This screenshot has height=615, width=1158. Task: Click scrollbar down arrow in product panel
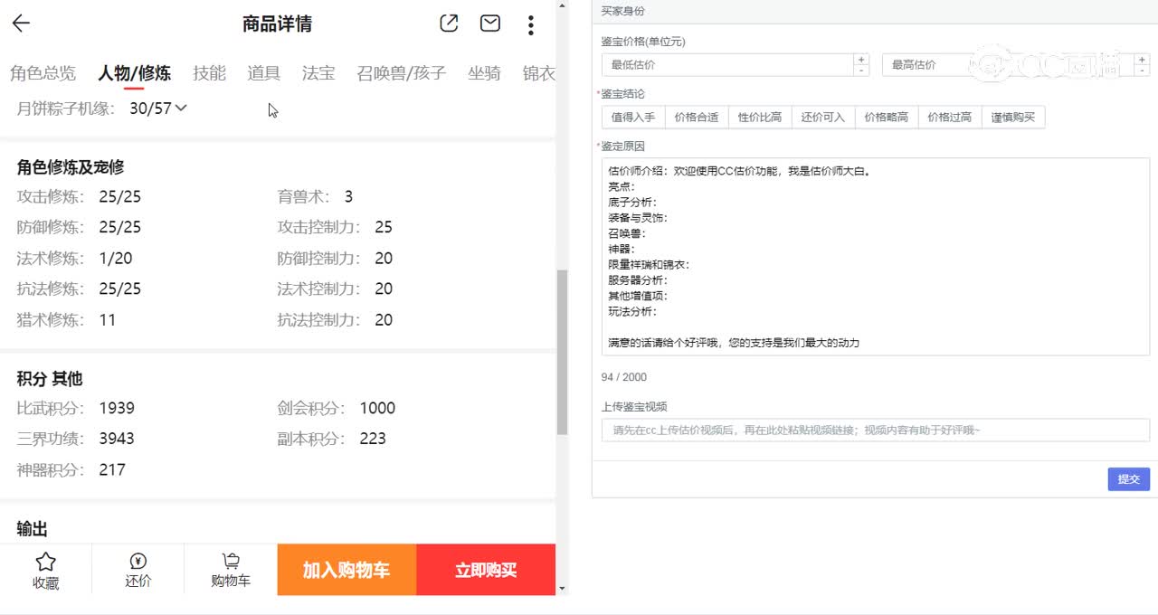coord(562,589)
